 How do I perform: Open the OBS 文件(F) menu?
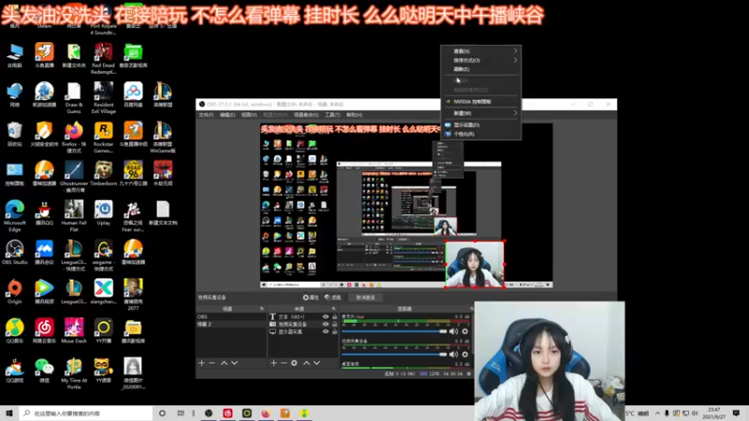point(206,115)
